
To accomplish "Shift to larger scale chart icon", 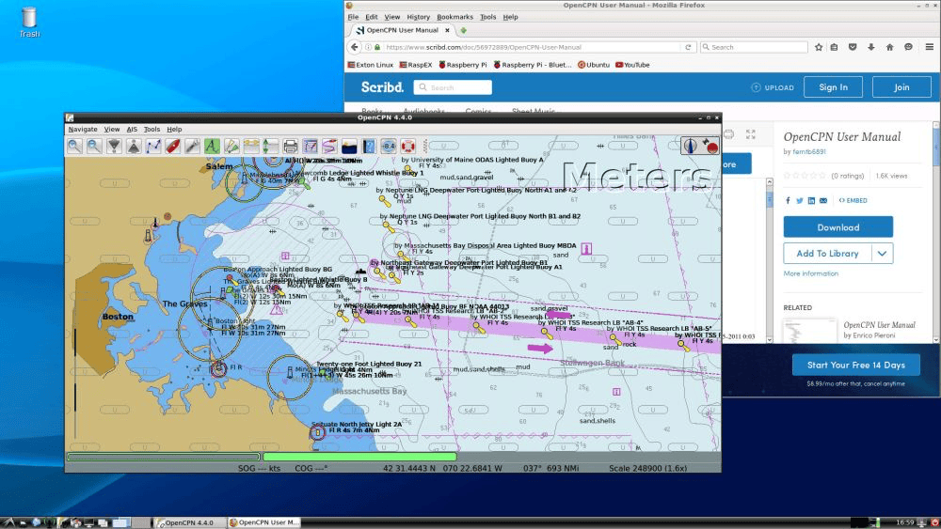I will tap(114, 146).
